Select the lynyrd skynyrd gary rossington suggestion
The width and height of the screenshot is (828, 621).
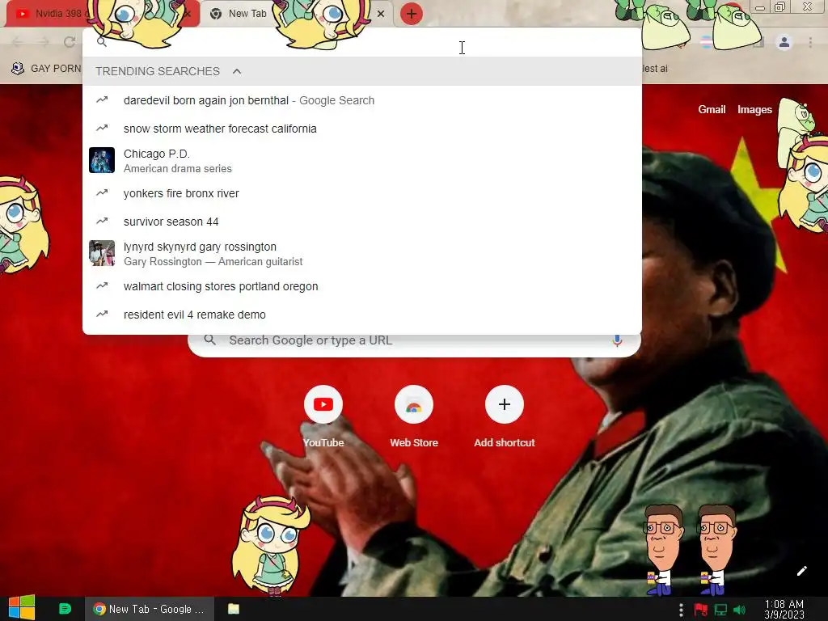pos(361,254)
